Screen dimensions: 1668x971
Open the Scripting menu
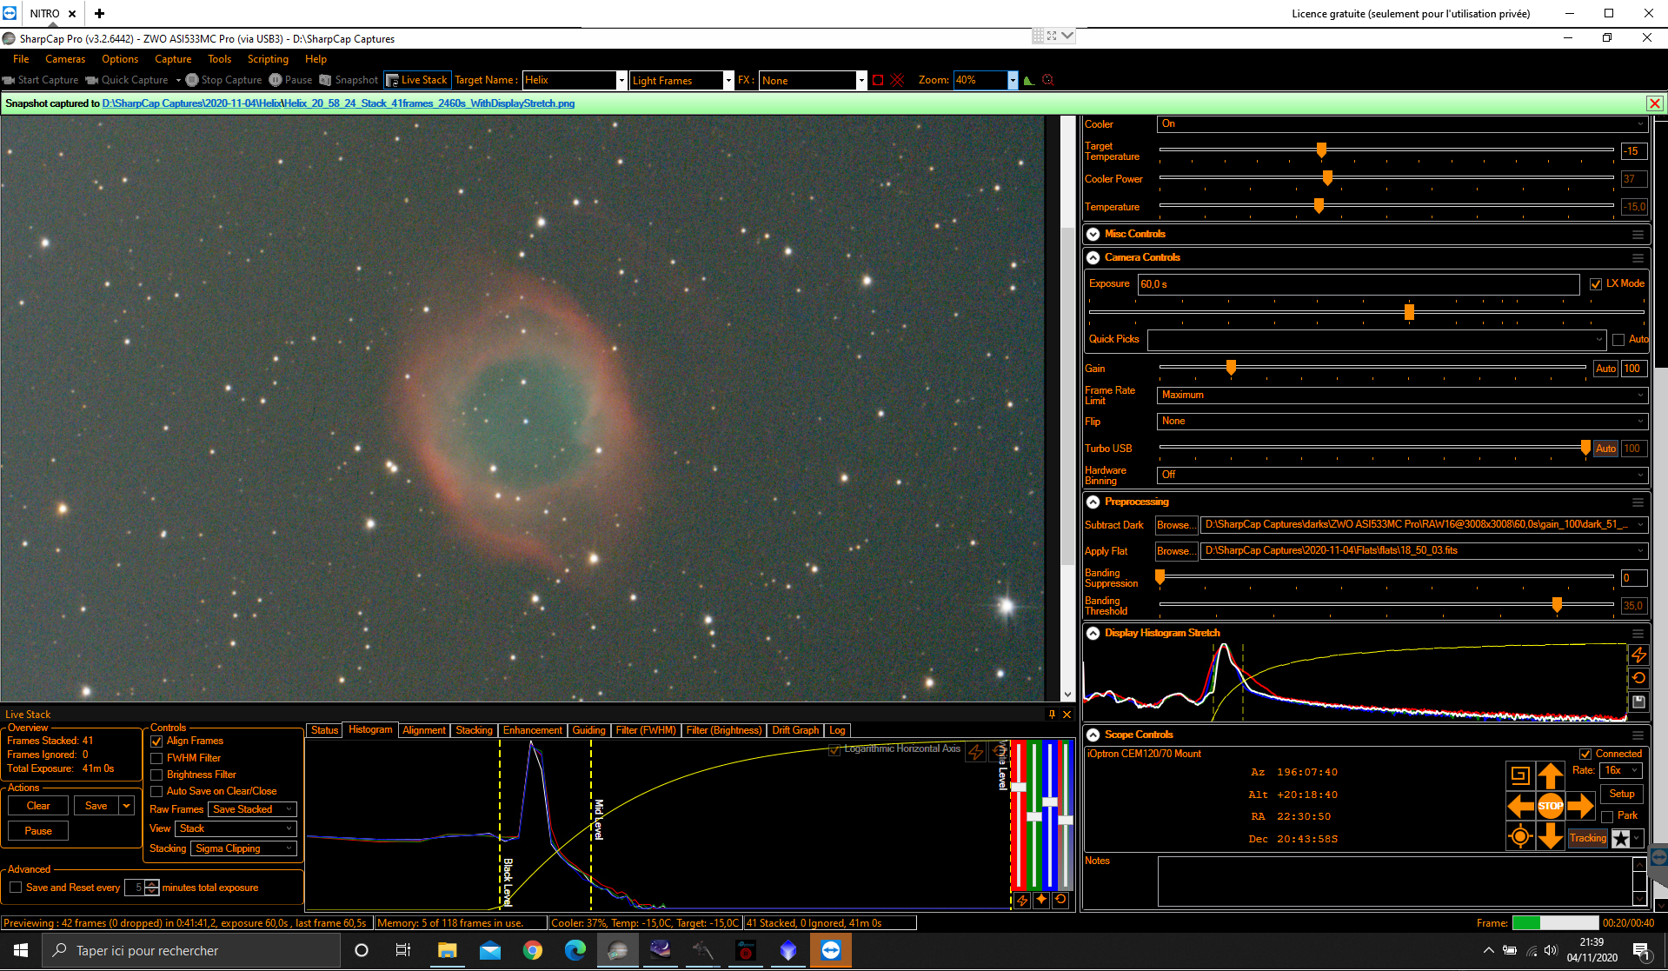tap(268, 59)
